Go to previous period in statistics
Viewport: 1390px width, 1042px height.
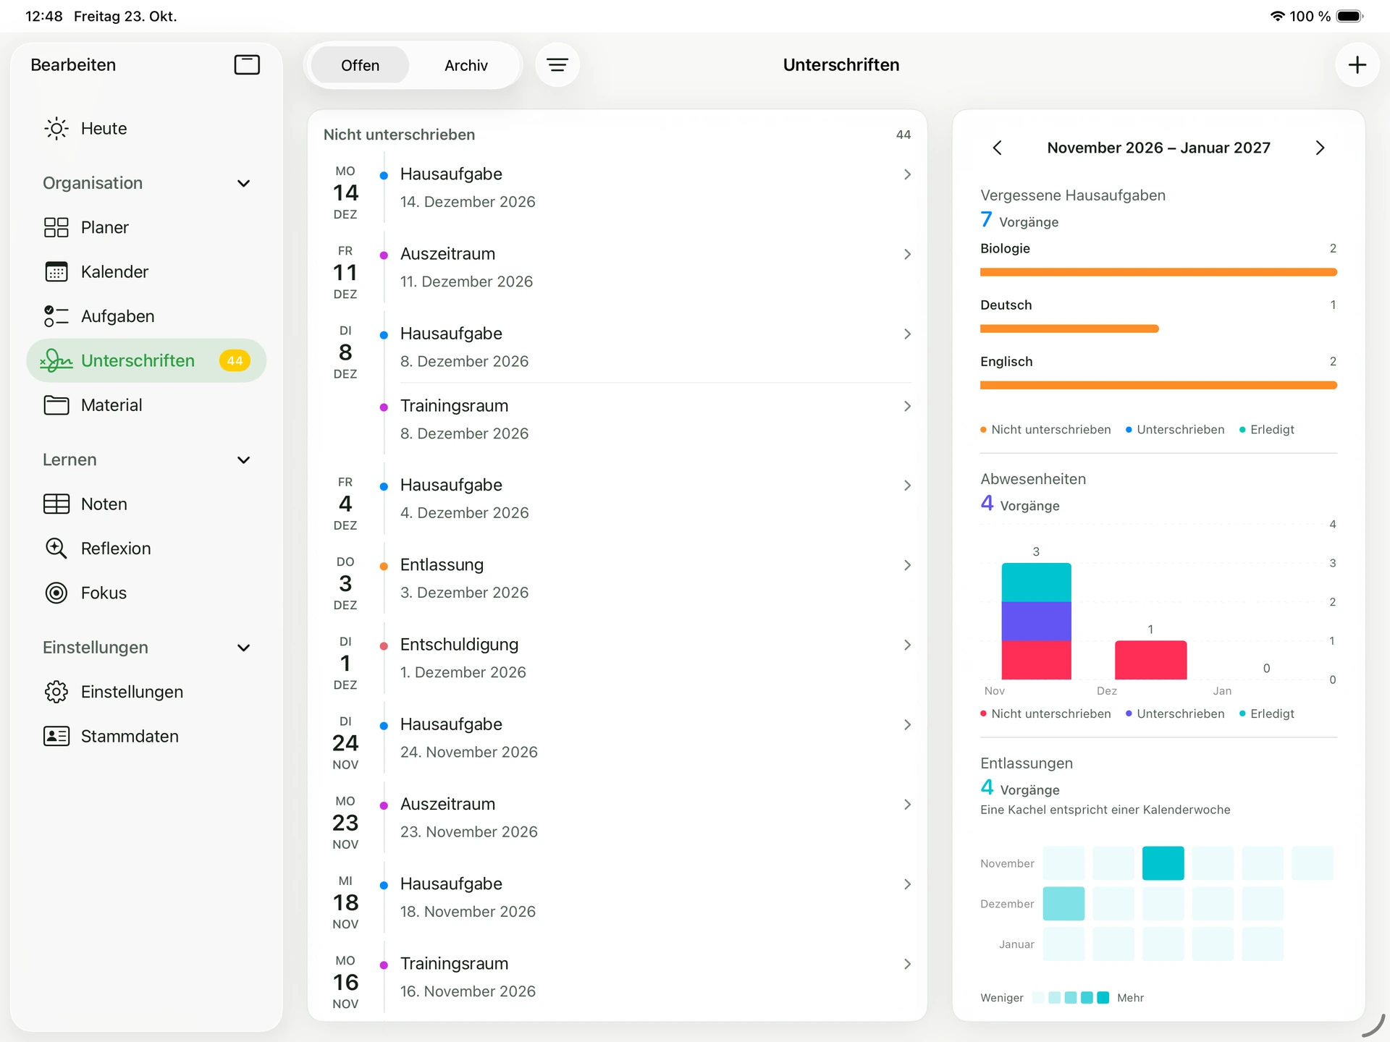[998, 148]
